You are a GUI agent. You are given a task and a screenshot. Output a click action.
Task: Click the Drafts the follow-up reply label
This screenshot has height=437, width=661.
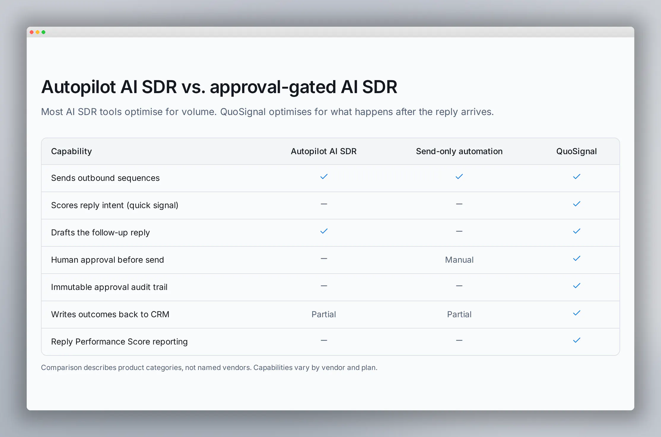pos(101,233)
